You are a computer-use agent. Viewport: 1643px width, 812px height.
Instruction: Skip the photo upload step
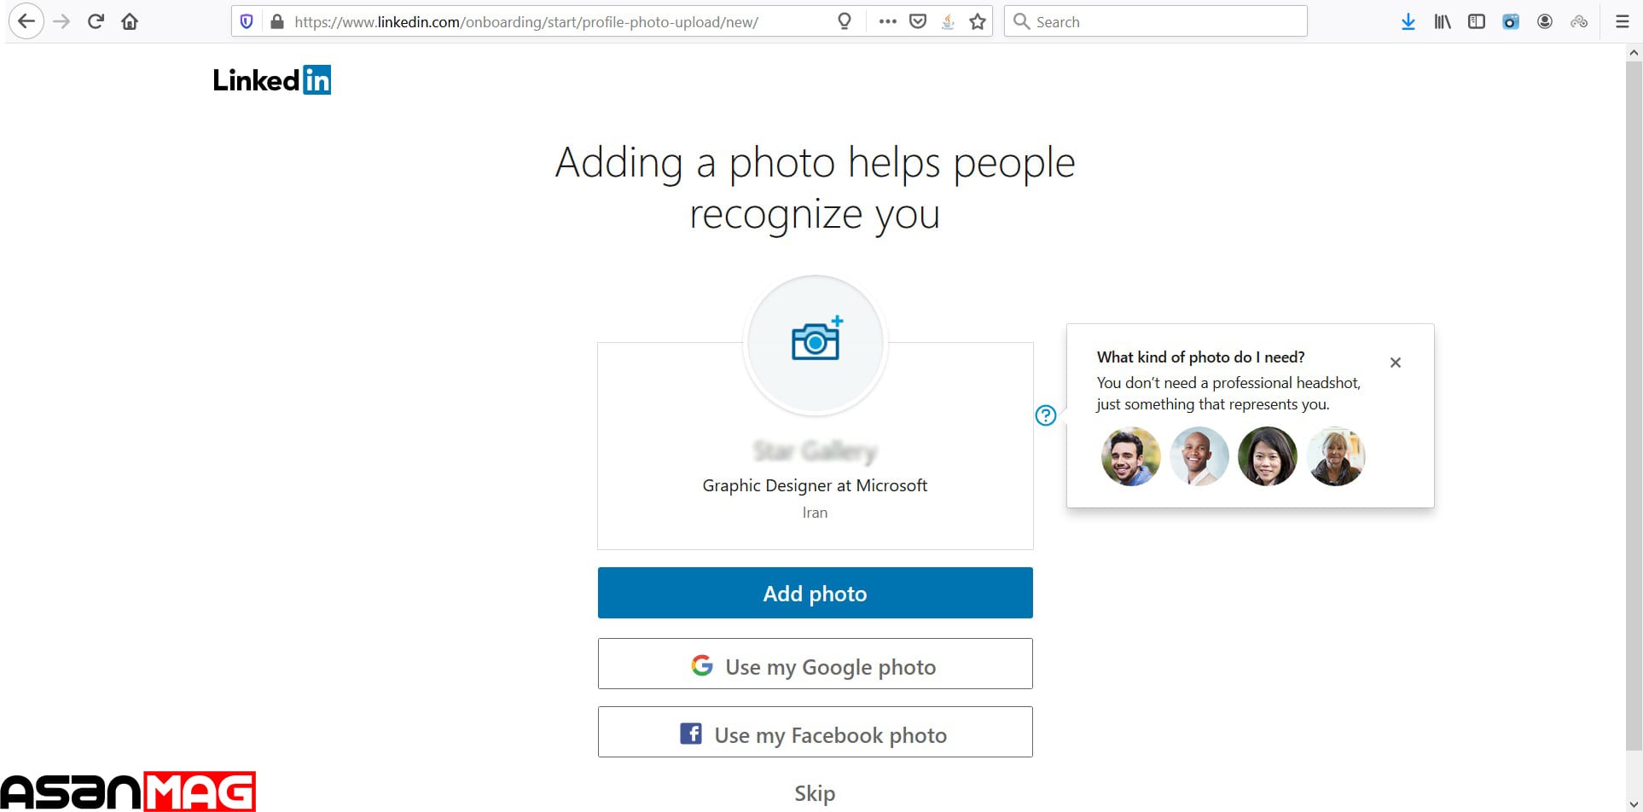coord(815,793)
